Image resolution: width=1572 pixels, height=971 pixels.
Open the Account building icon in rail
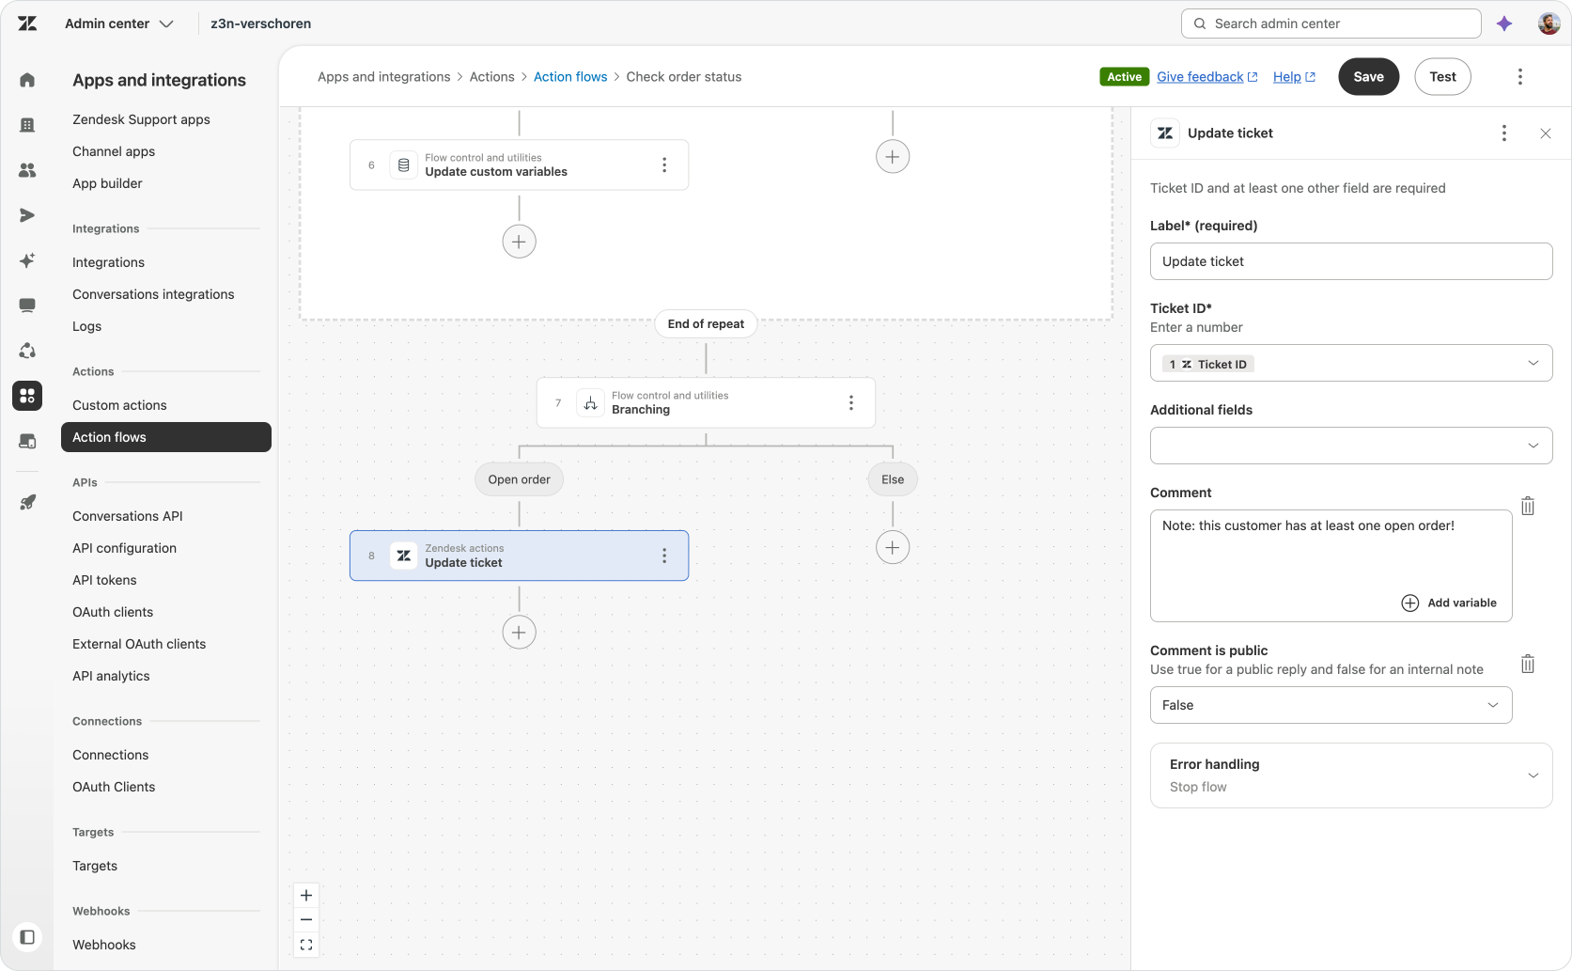pyautogui.click(x=27, y=125)
